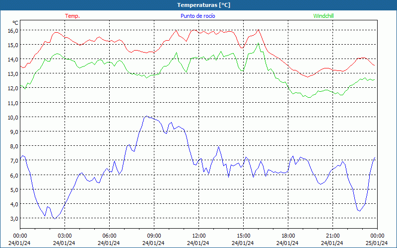The width and height of the screenshot is (397, 248).
Task: Click the 15:00 time axis label
Action: tap(243, 236)
